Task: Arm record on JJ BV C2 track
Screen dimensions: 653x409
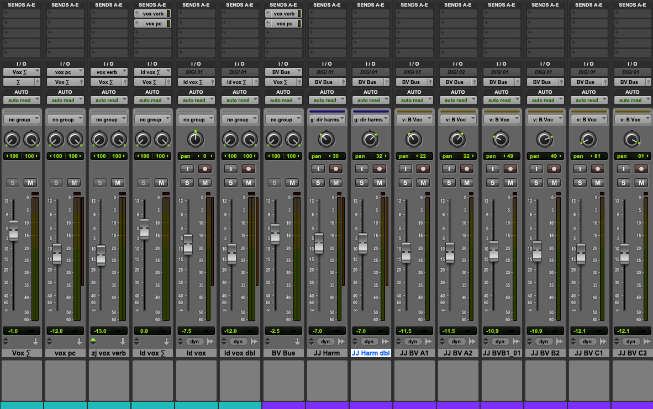Action: point(641,169)
